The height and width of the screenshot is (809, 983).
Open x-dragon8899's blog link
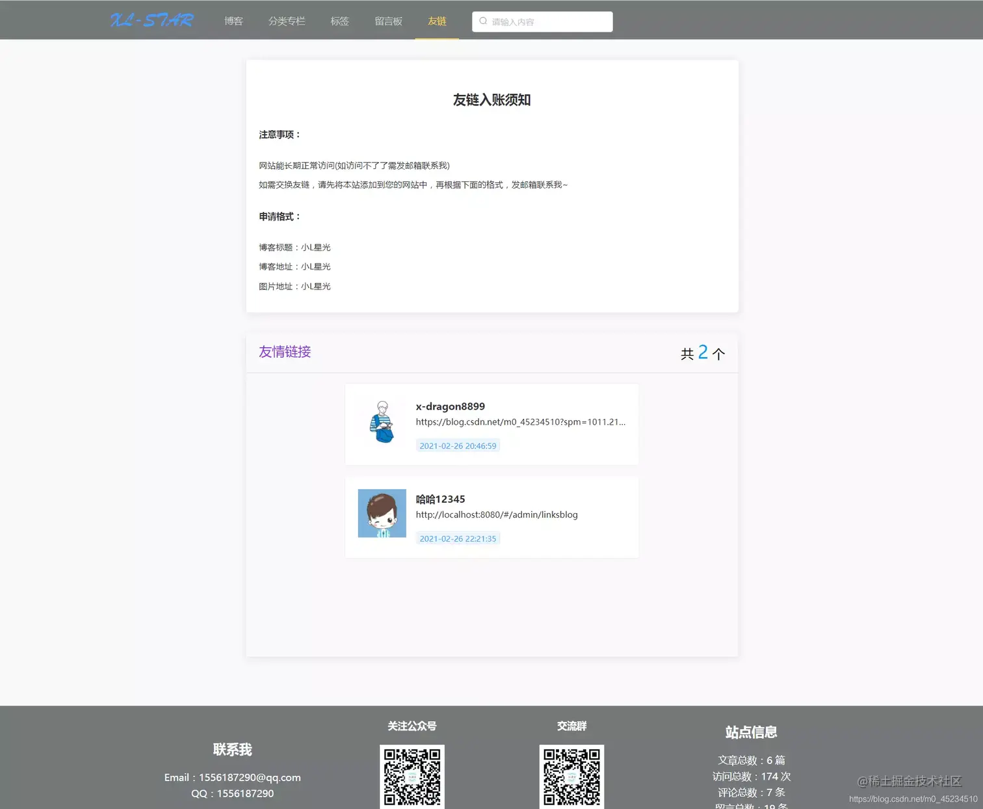tap(520, 421)
